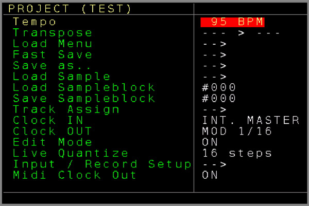The image size is (309, 206).
Task: Toggle Edit Mode ON value
Action: [210, 142]
